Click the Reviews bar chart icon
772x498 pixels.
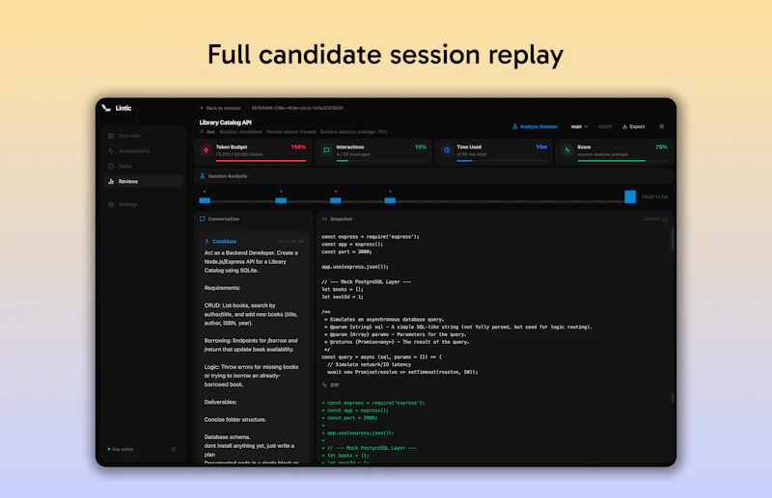coord(111,181)
